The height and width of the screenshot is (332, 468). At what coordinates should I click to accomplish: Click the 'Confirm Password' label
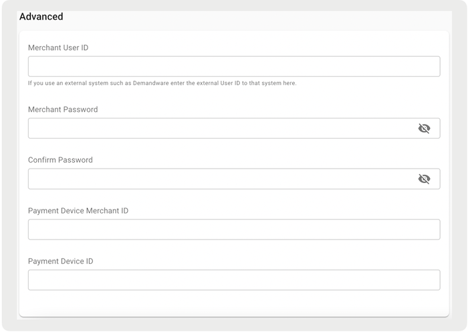pyautogui.click(x=60, y=160)
